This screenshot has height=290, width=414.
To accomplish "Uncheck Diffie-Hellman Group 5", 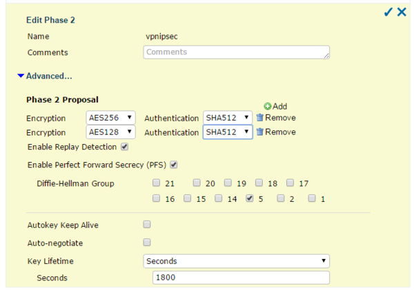I will pyautogui.click(x=250, y=198).
